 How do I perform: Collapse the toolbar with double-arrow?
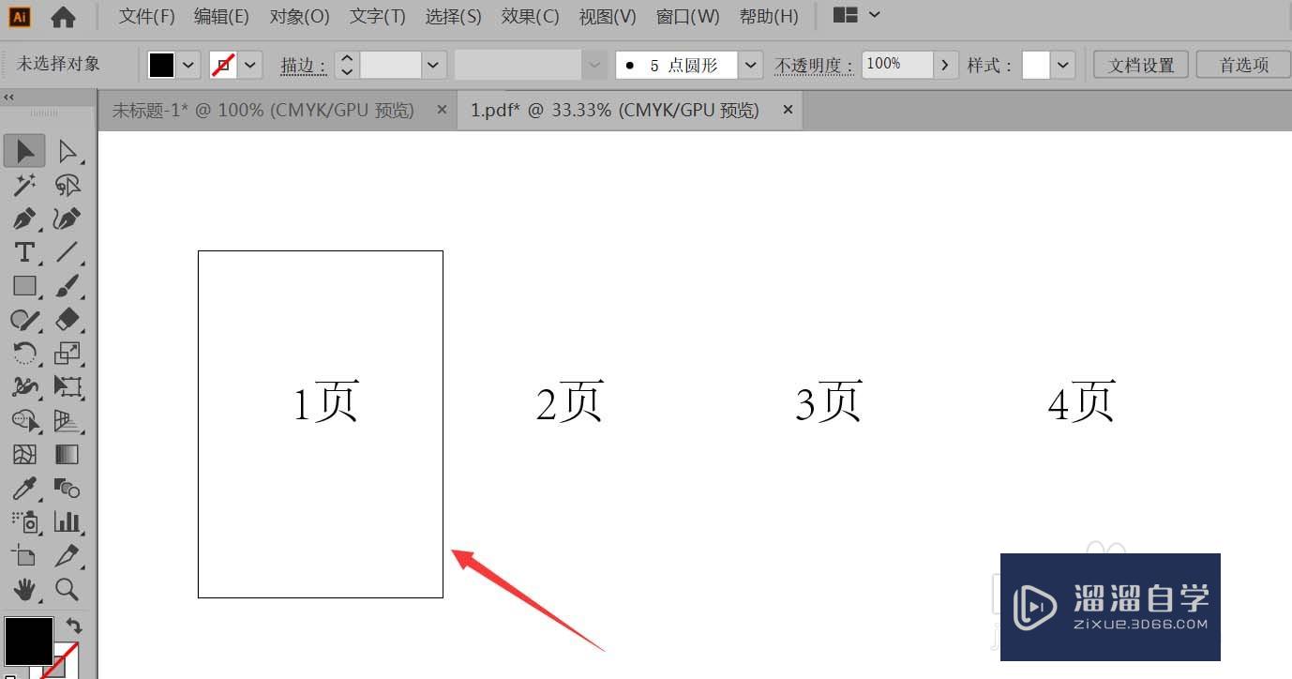8,97
